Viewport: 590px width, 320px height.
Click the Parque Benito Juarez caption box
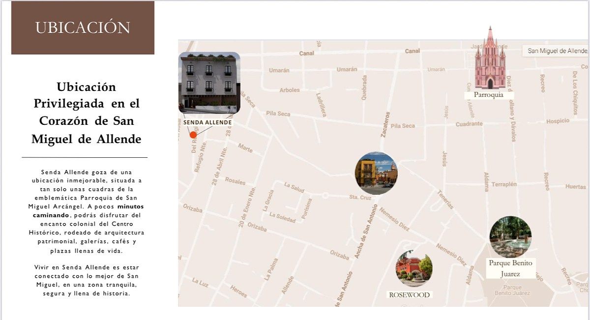coord(510,268)
